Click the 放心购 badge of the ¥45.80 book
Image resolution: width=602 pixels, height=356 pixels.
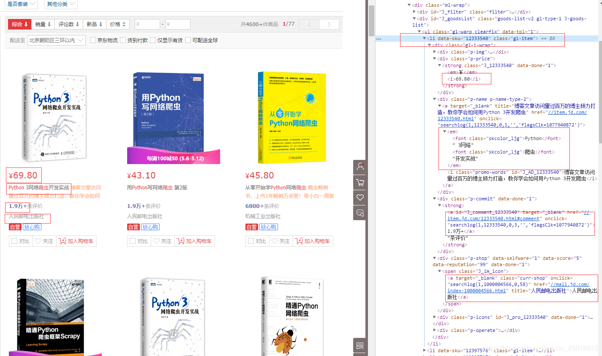click(268, 227)
